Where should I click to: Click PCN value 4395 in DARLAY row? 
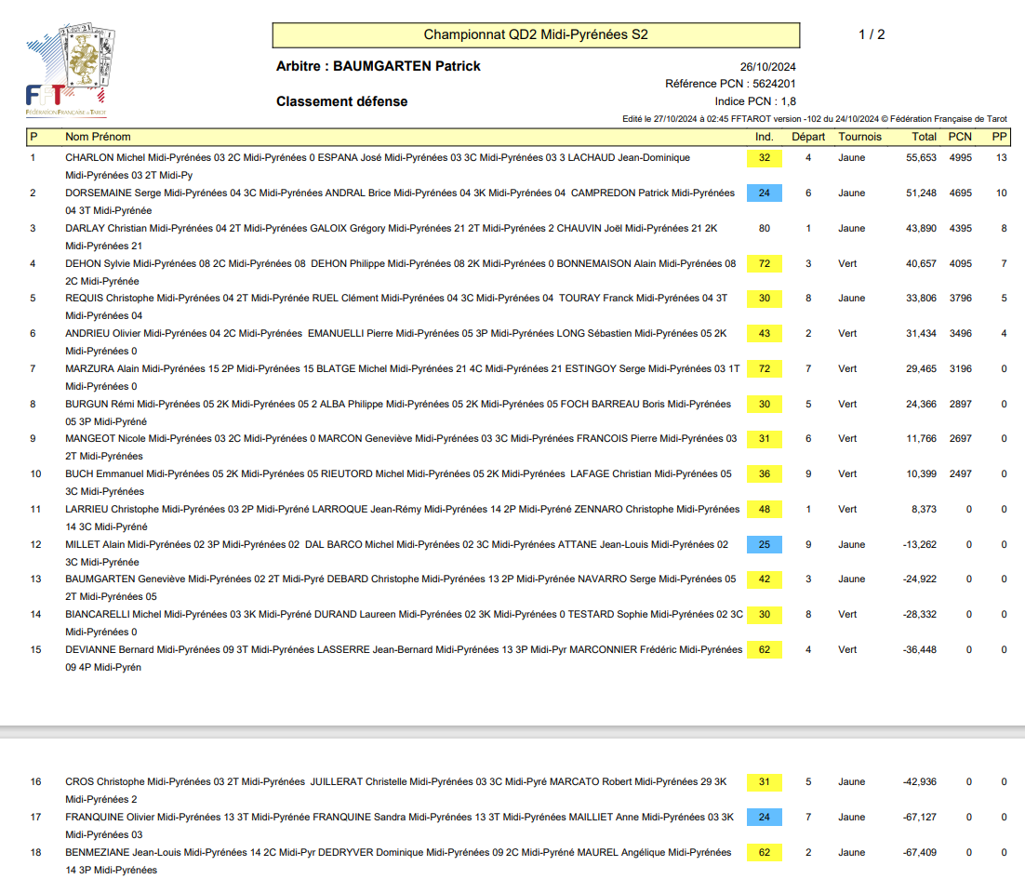point(960,228)
